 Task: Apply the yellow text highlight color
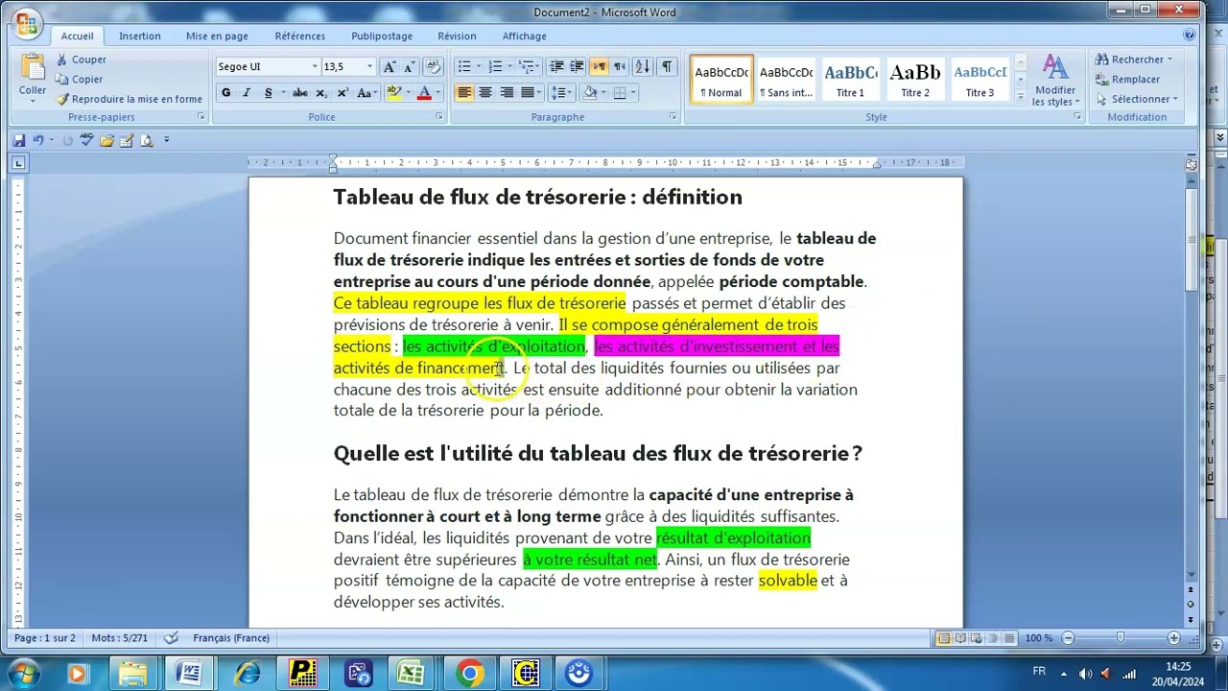pos(392,93)
